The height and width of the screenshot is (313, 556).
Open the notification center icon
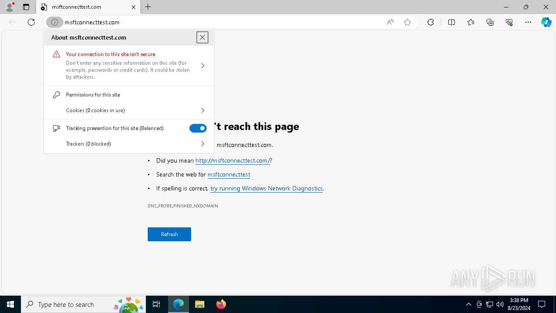tap(542, 304)
